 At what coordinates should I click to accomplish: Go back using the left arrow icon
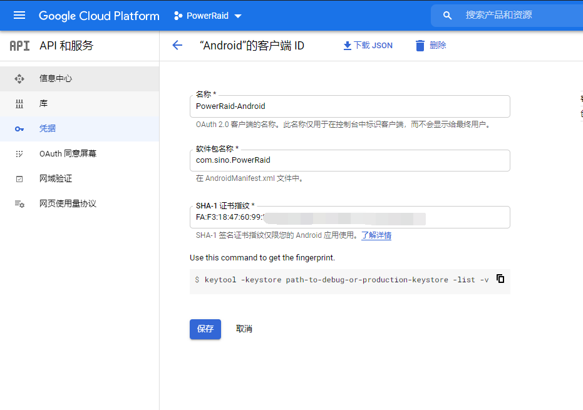pos(177,45)
